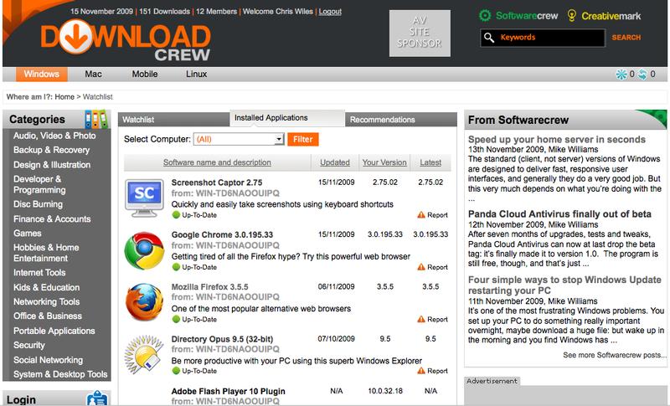
Task: Open Disc Burning category
Action: coord(38,204)
